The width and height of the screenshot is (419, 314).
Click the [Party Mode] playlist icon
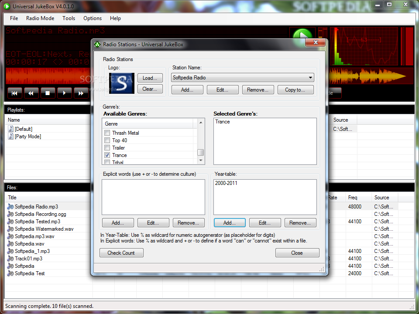[10, 136]
